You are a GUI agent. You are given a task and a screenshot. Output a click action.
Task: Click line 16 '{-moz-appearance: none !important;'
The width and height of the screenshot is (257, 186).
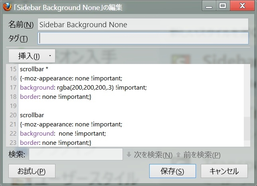tap(71, 78)
